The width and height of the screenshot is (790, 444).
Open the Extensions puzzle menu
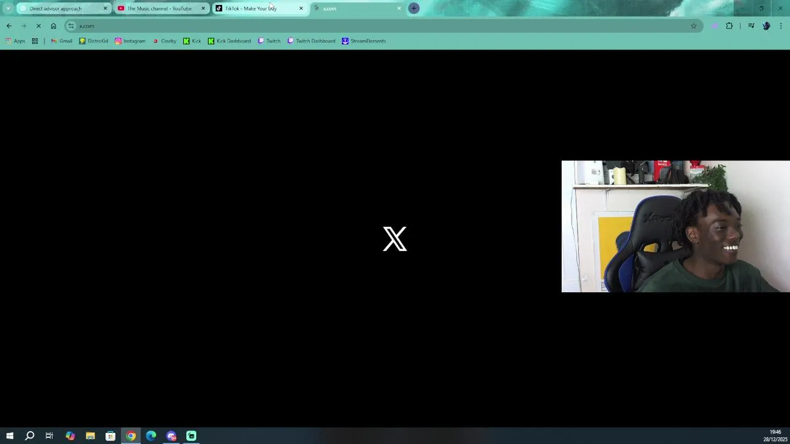pyautogui.click(x=730, y=26)
